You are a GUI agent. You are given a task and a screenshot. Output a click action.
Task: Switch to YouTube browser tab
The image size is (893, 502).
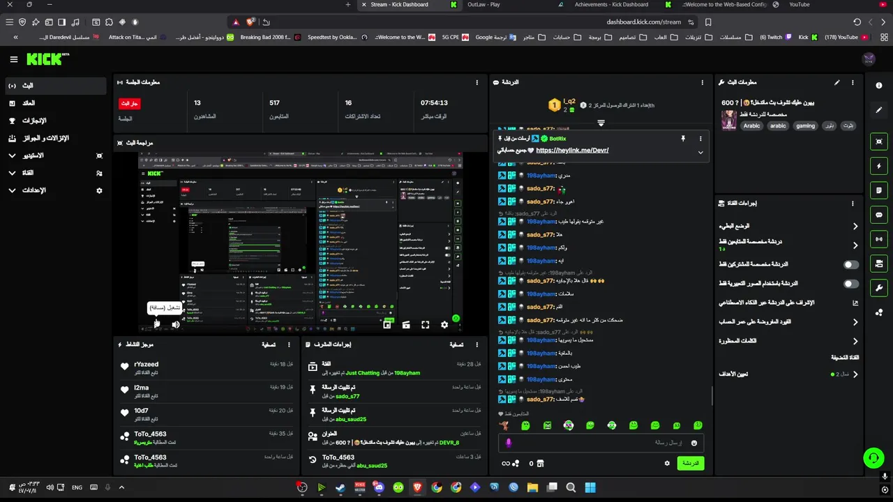coord(799,4)
